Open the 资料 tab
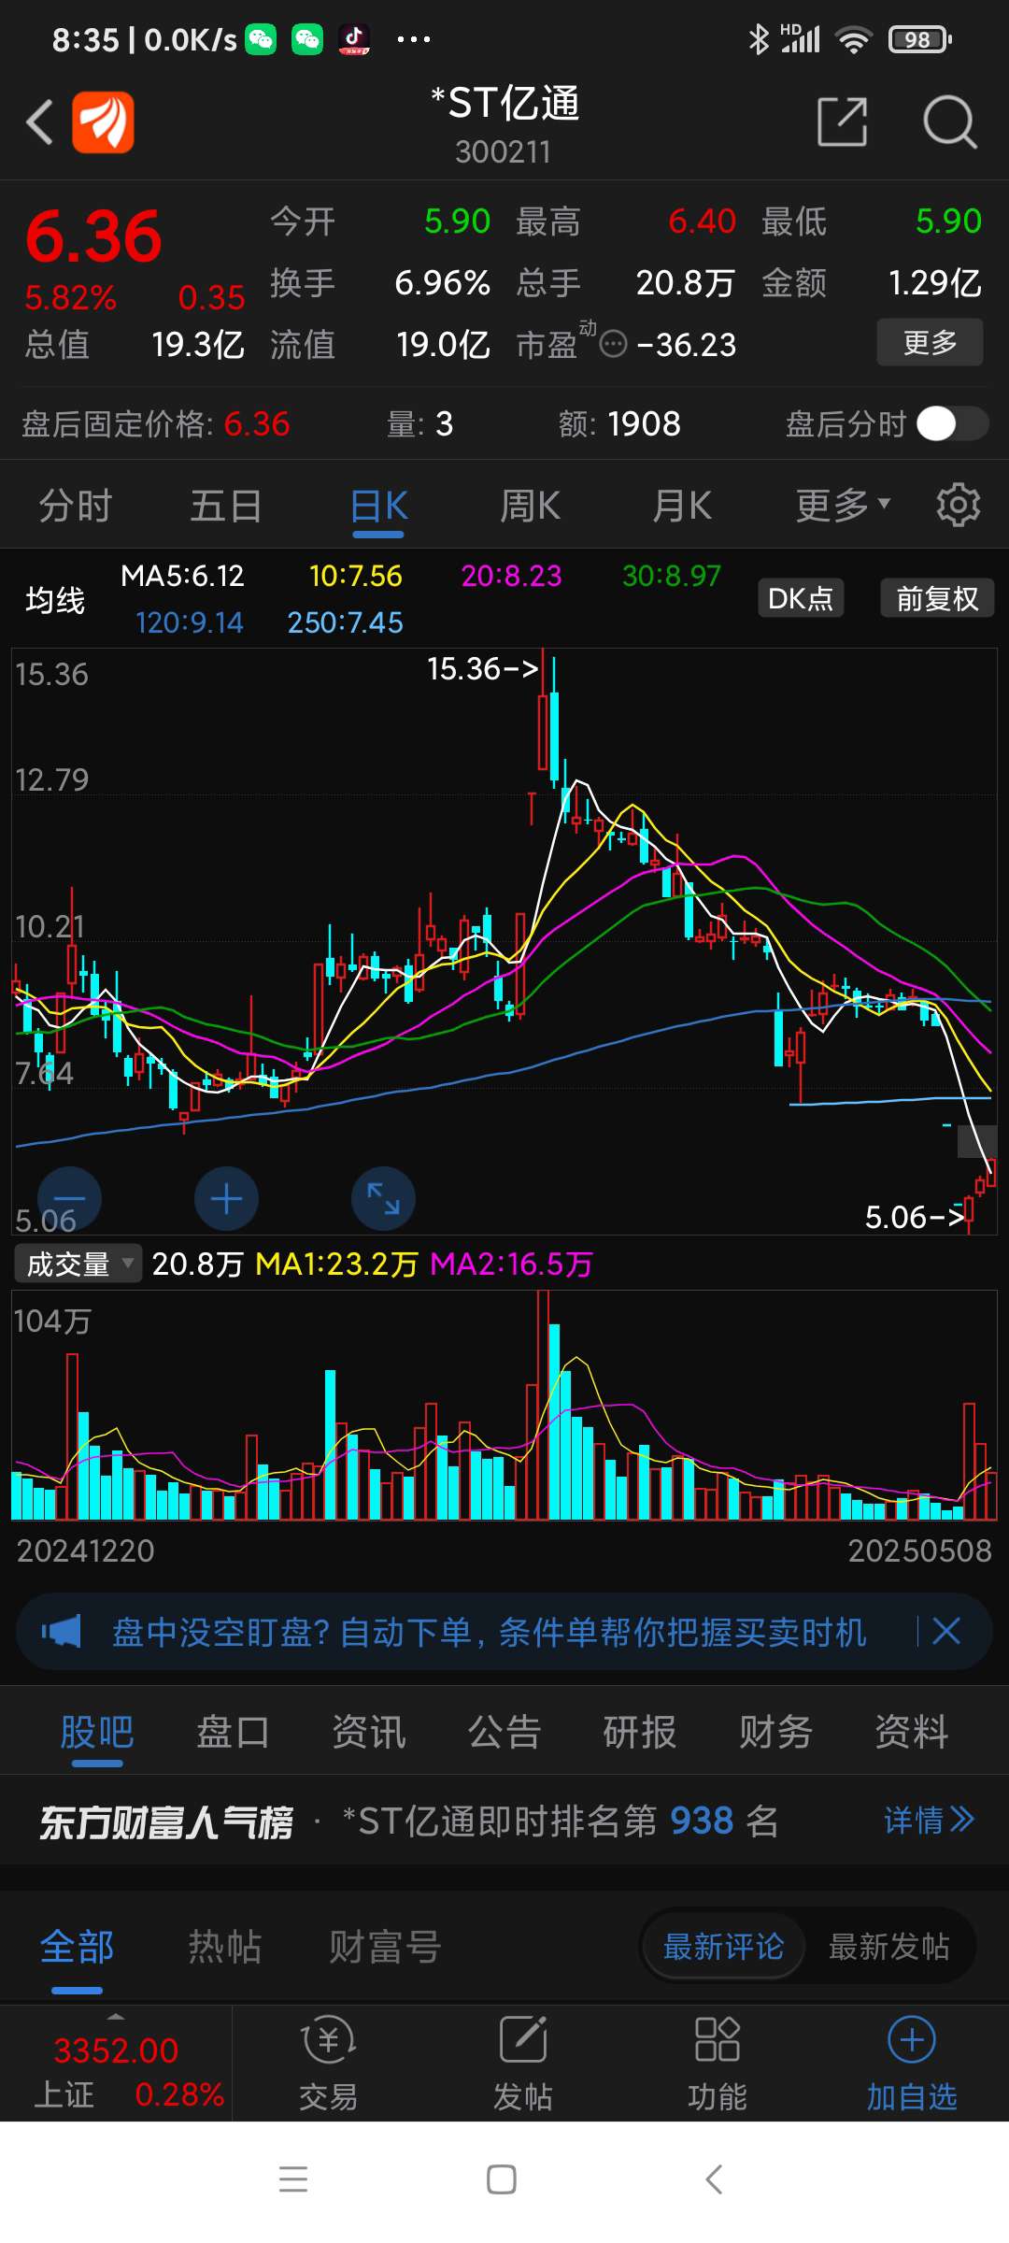 (x=912, y=1732)
